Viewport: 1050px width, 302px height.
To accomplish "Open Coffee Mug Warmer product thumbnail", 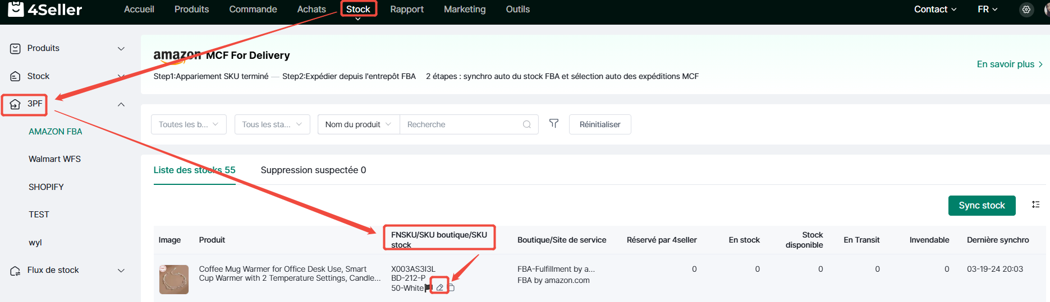I will point(174,280).
